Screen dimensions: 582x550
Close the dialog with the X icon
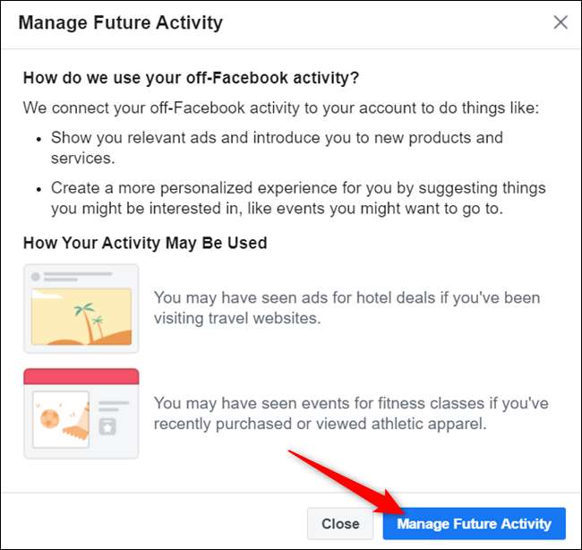pyautogui.click(x=561, y=22)
